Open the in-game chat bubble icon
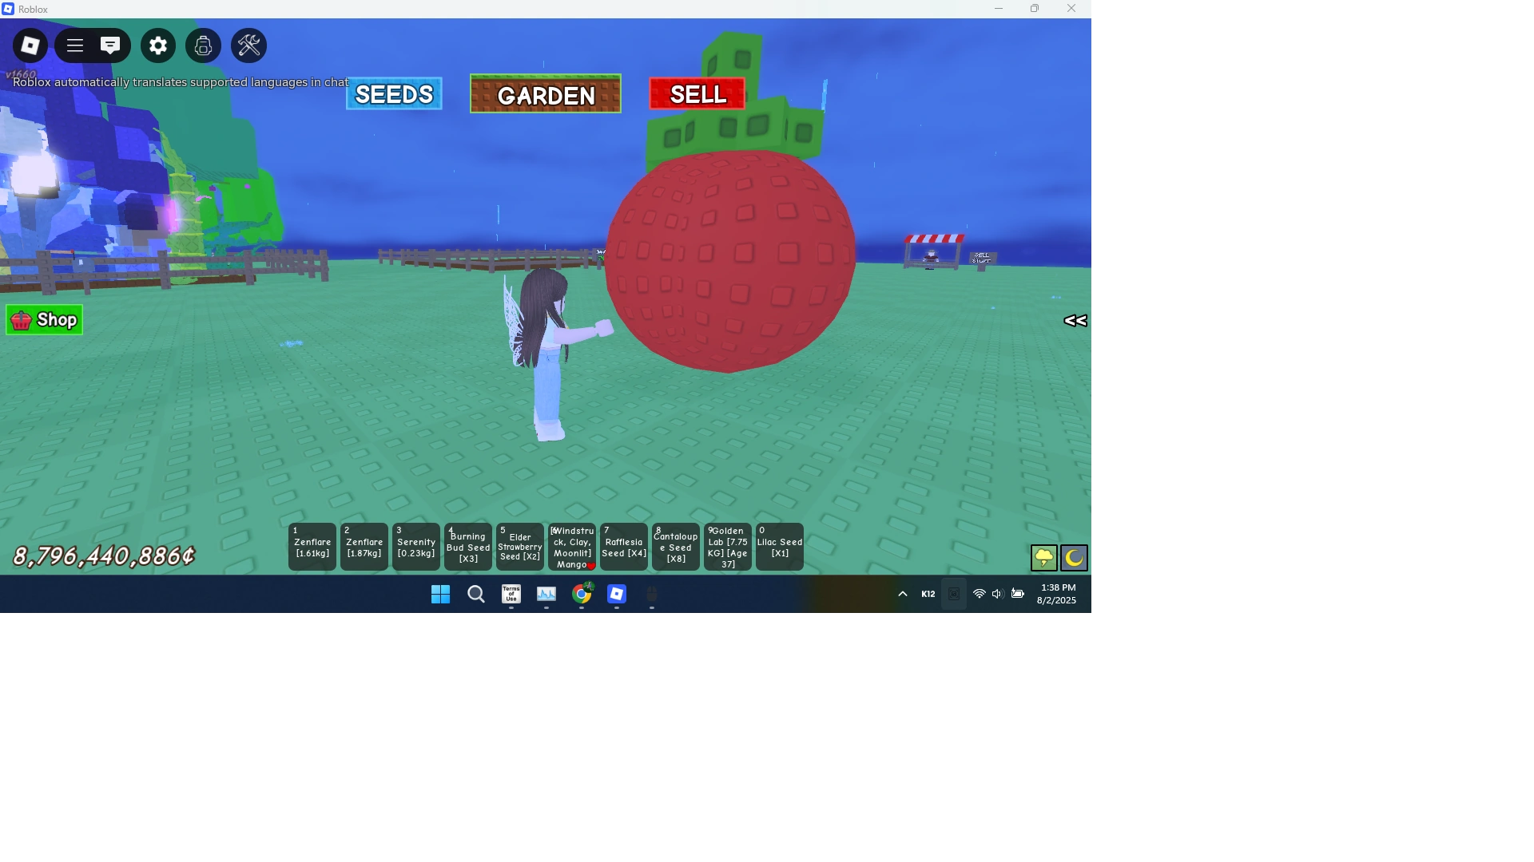 click(x=110, y=45)
